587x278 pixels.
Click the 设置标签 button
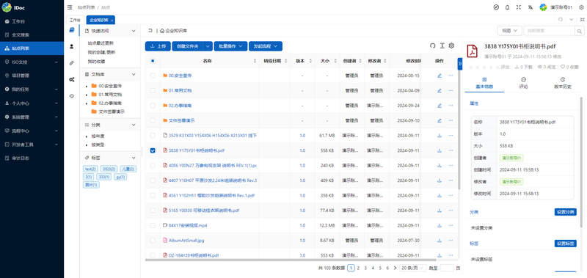[x=565, y=244]
